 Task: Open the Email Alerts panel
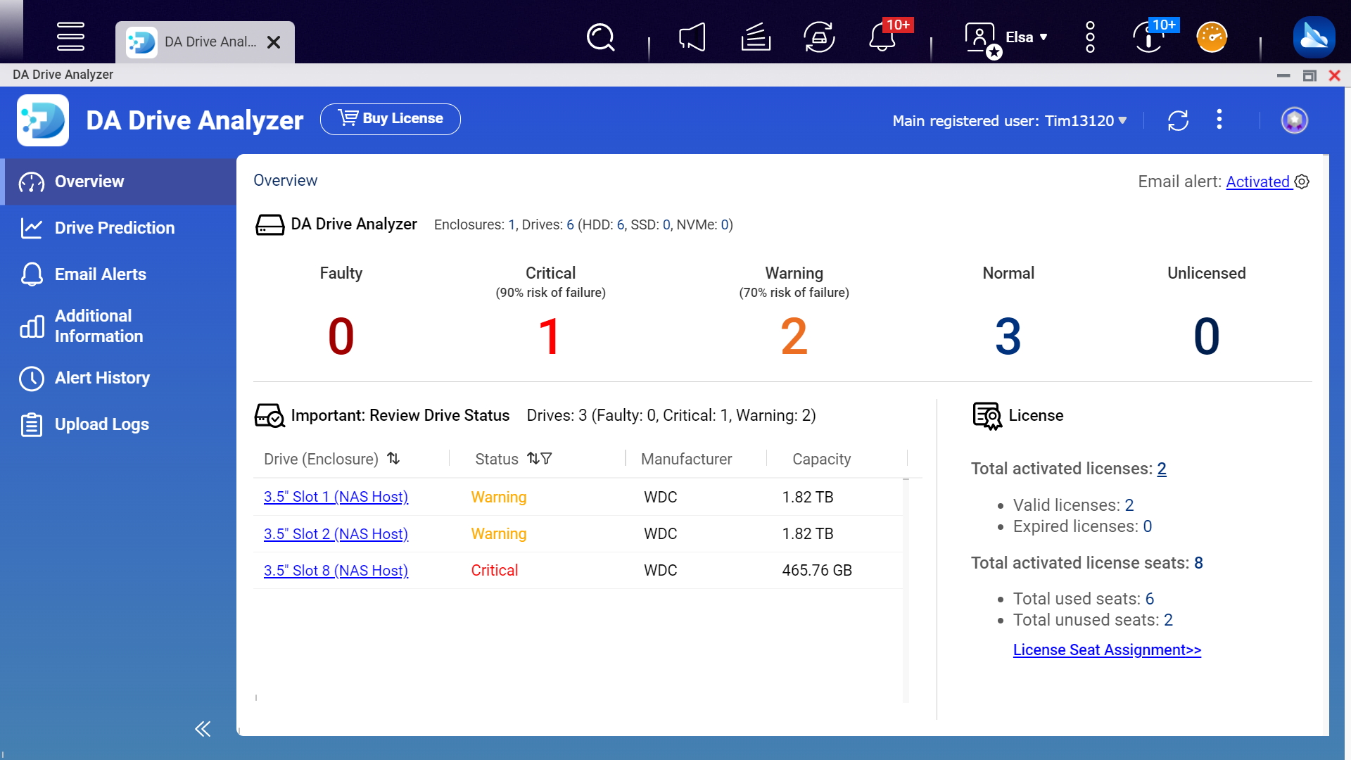tap(100, 274)
